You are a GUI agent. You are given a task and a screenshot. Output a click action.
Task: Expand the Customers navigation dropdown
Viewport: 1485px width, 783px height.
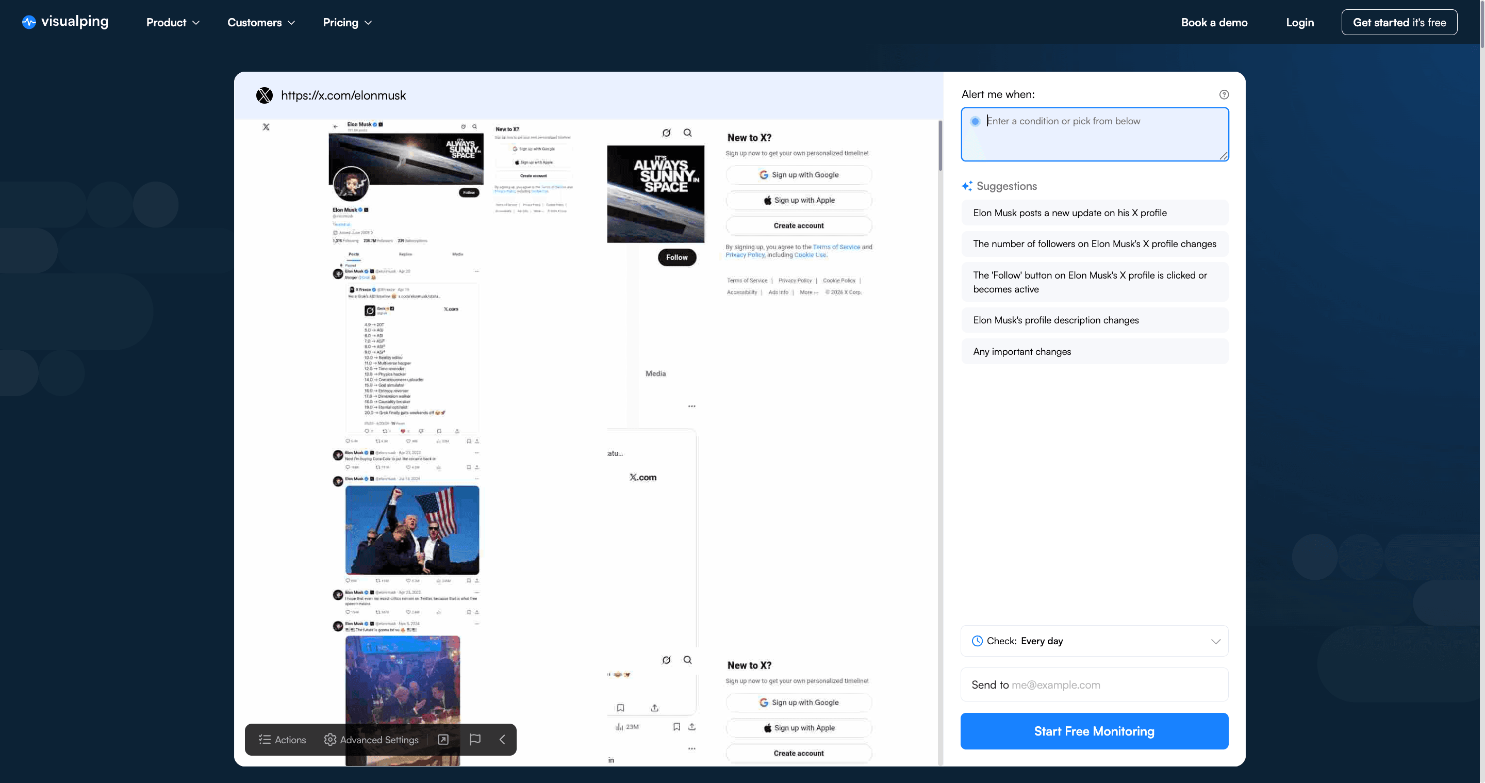click(260, 23)
